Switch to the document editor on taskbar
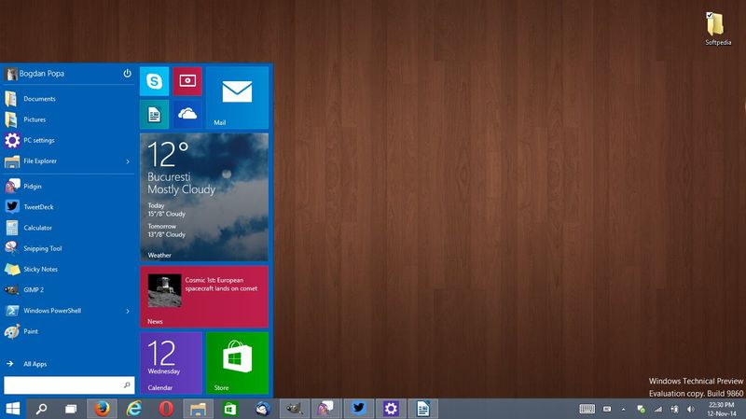Screen dimensions: 746x419 pos(423,409)
